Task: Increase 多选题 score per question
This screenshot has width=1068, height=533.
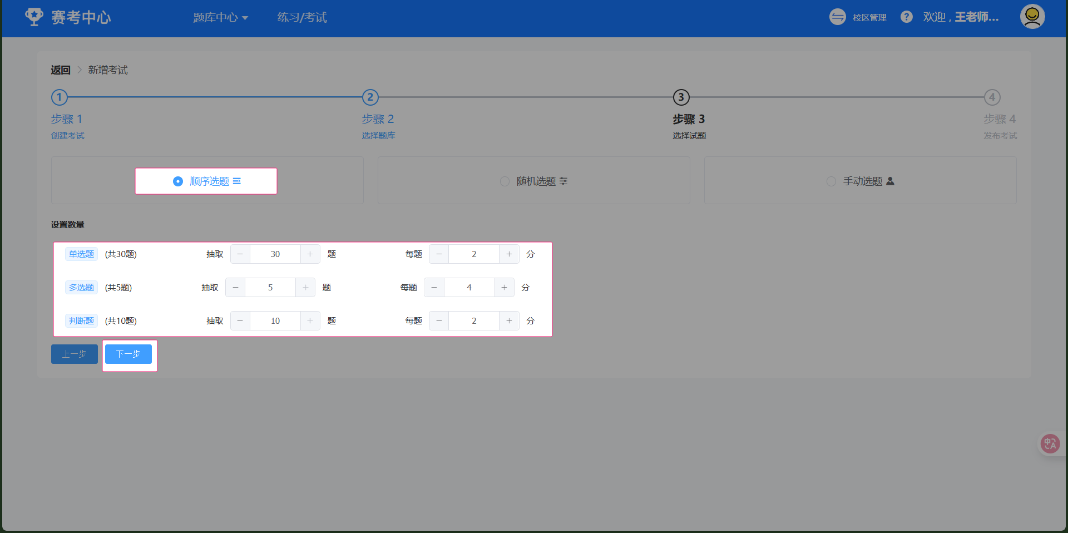Action: (x=504, y=288)
